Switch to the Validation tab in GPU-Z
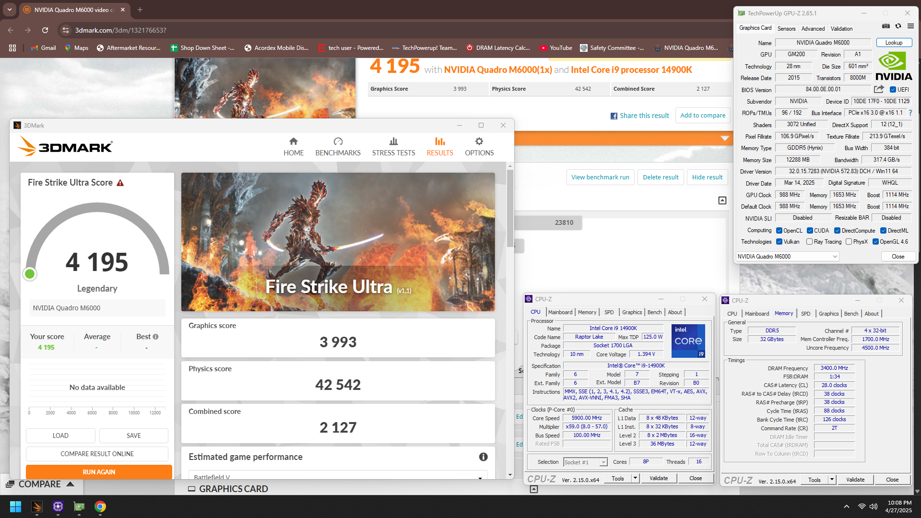The image size is (921, 518). coord(841,29)
